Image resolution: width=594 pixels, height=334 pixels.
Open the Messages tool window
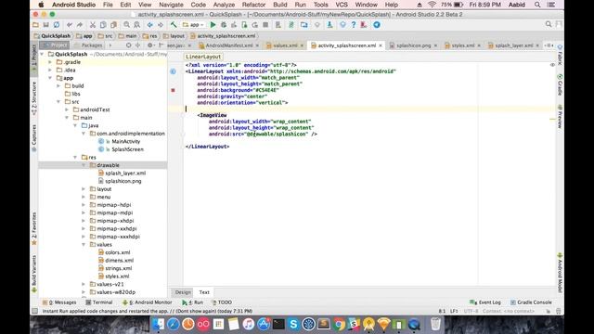click(59, 302)
